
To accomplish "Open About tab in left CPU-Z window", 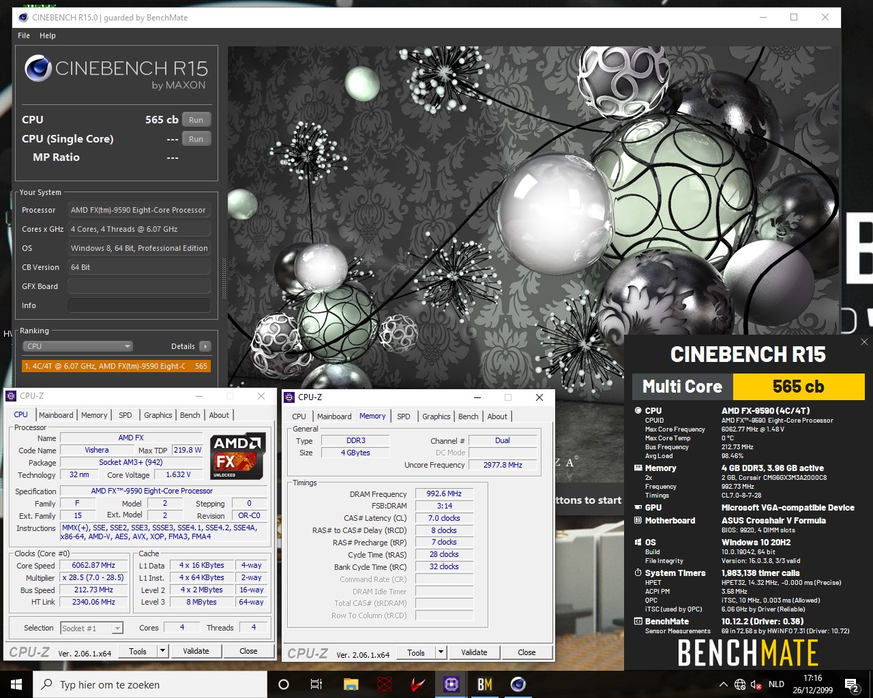I will tap(219, 415).
